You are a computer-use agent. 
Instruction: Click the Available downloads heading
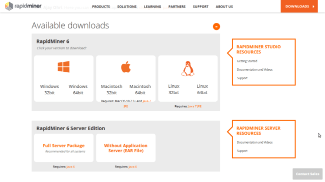(x=70, y=25)
